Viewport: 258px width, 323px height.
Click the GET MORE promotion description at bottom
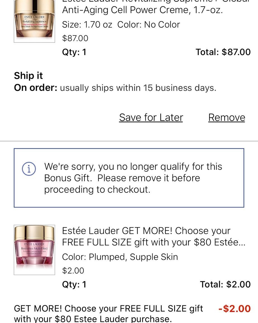[x=109, y=313]
